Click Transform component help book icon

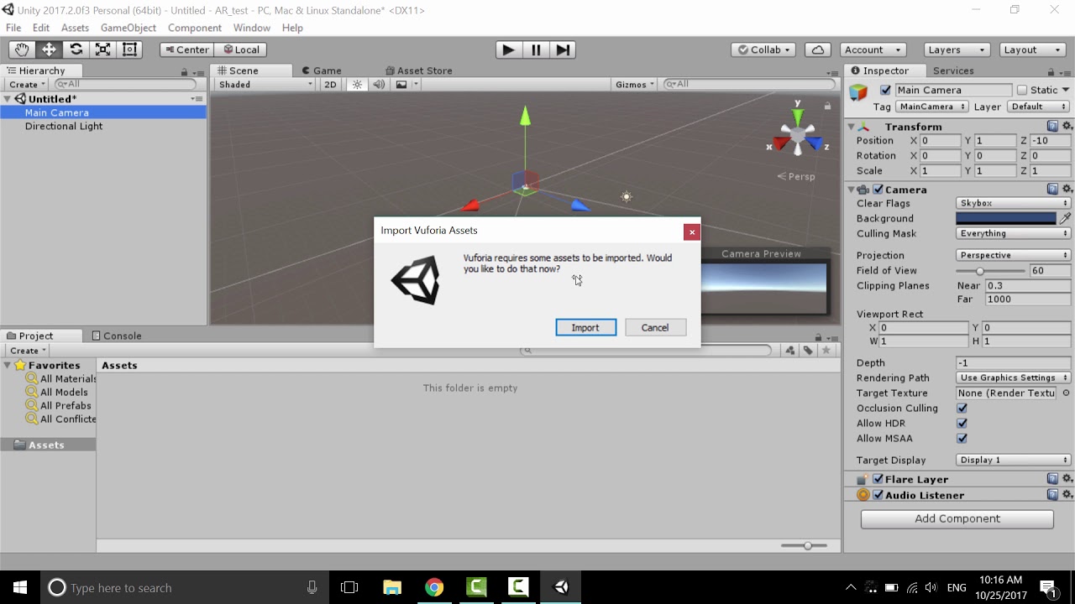click(x=1052, y=127)
